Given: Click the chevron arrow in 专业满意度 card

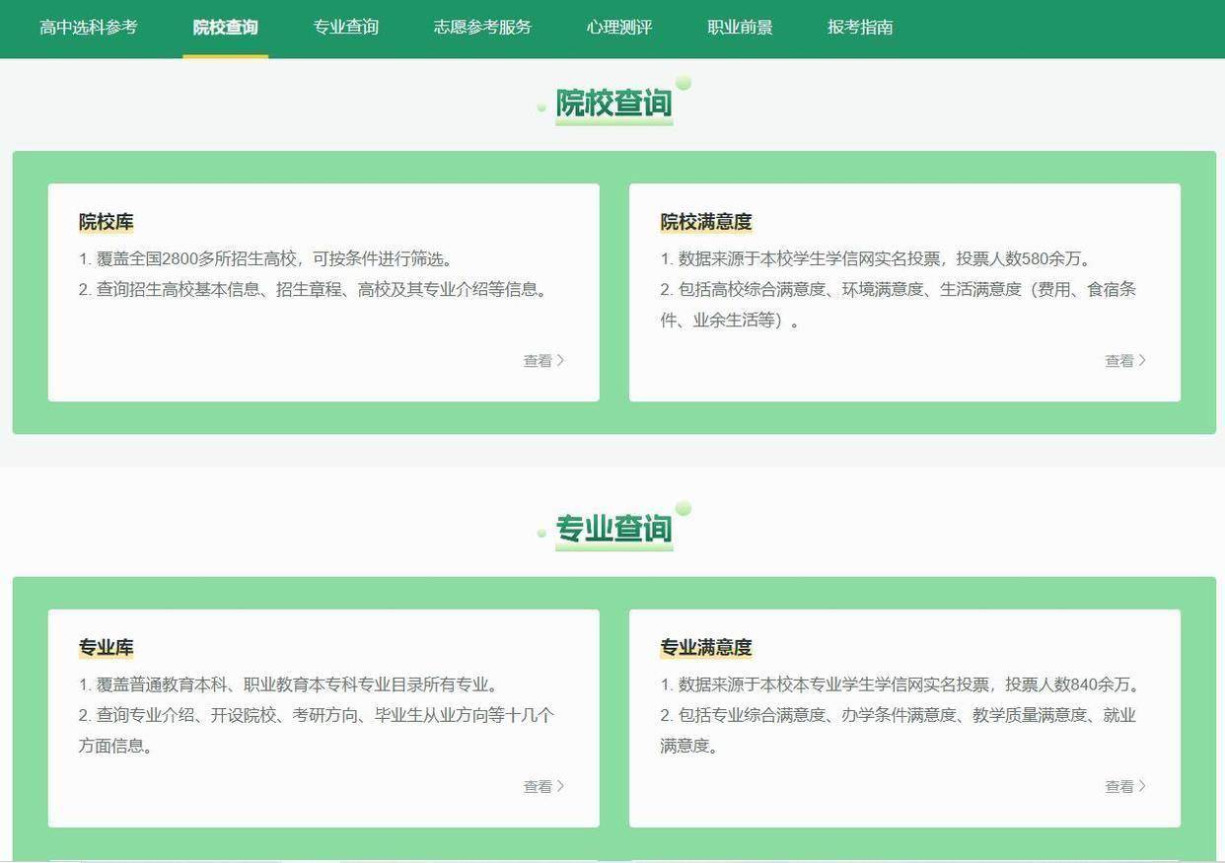Looking at the screenshot, I should (x=1142, y=786).
